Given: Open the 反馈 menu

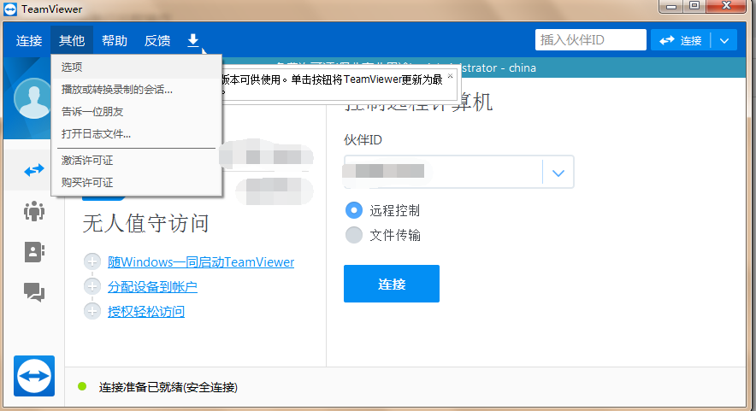Looking at the screenshot, I should pos(157,40).
